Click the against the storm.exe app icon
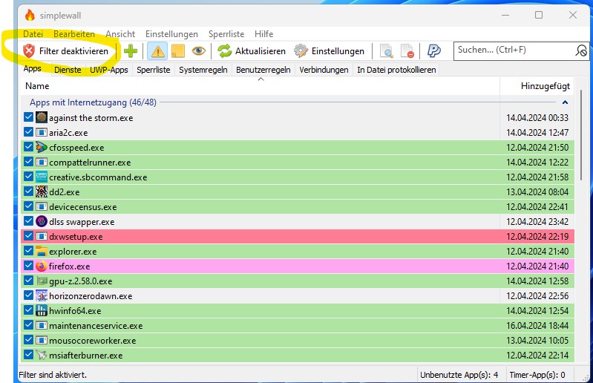 tap(42, 117)
